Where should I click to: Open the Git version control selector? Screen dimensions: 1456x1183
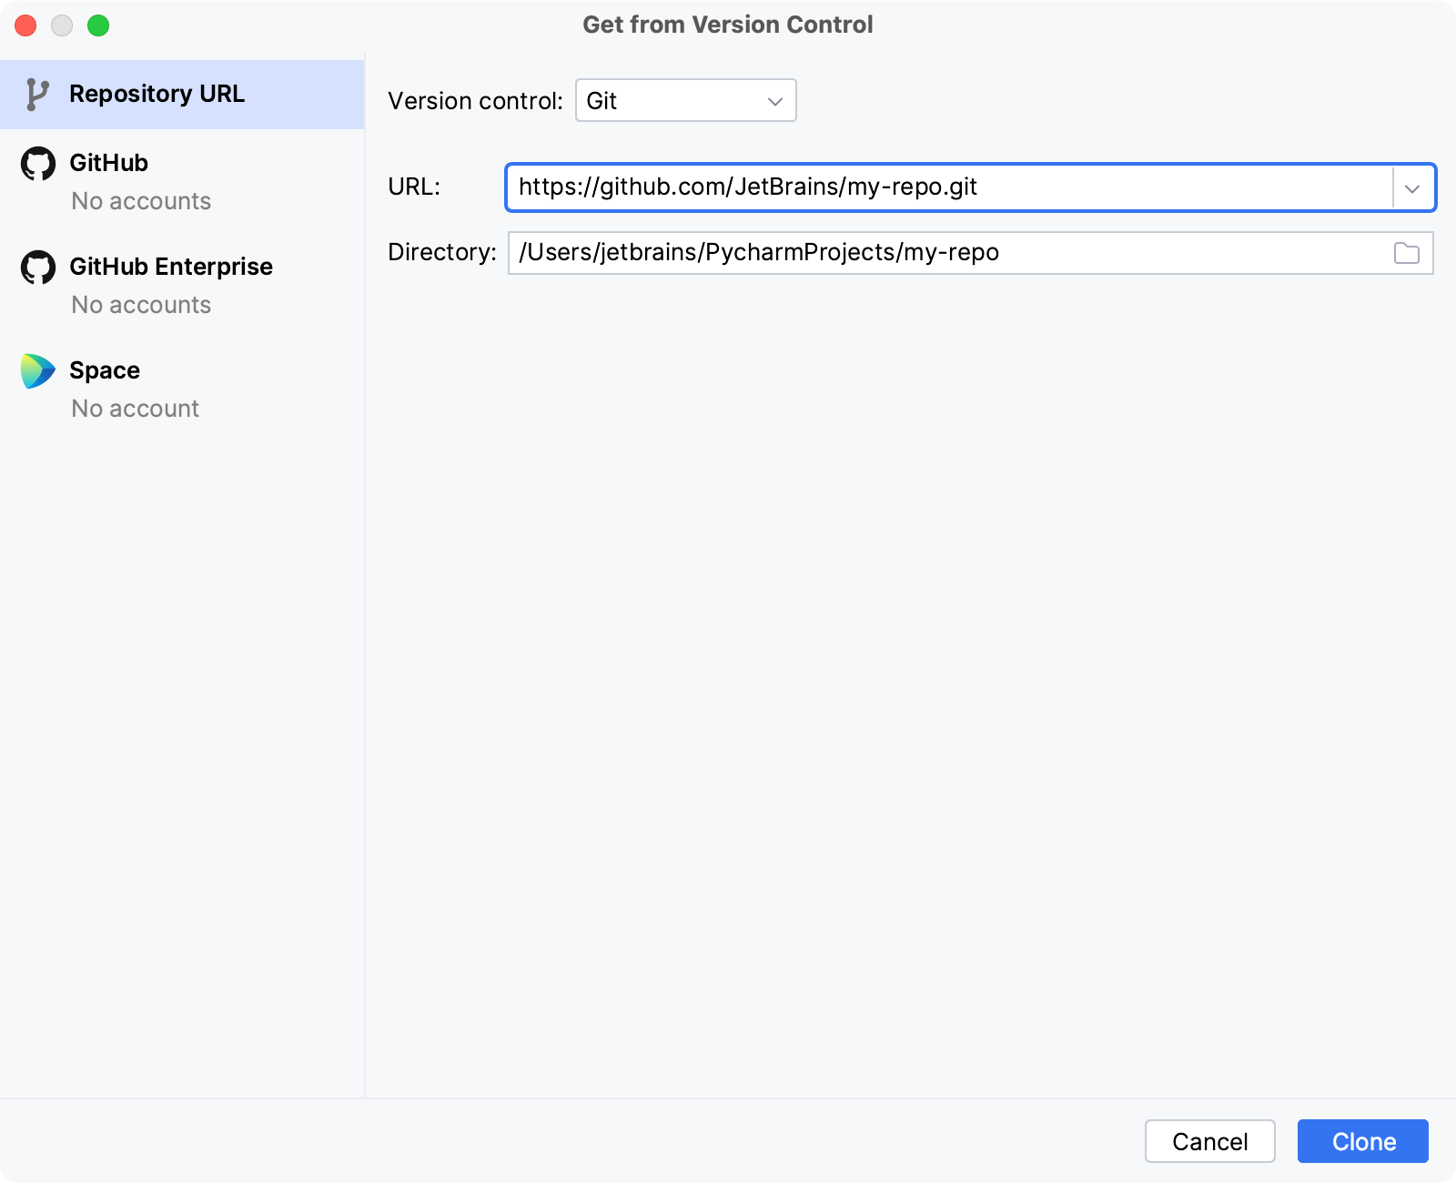point(684,100)
